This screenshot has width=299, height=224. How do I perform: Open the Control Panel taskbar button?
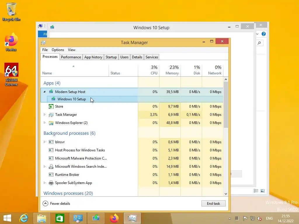tap(78, 218)
